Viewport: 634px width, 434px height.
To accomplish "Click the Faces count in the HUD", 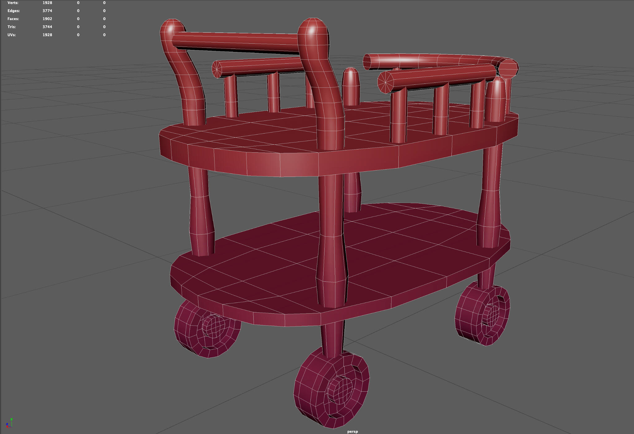I will click(x=47, y=19).
